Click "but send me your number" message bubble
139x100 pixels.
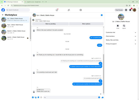87,84
